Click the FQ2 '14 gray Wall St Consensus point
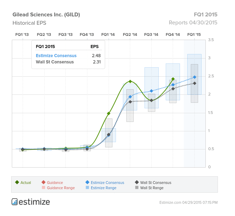The image size is (235, 216). coord(130,102)
